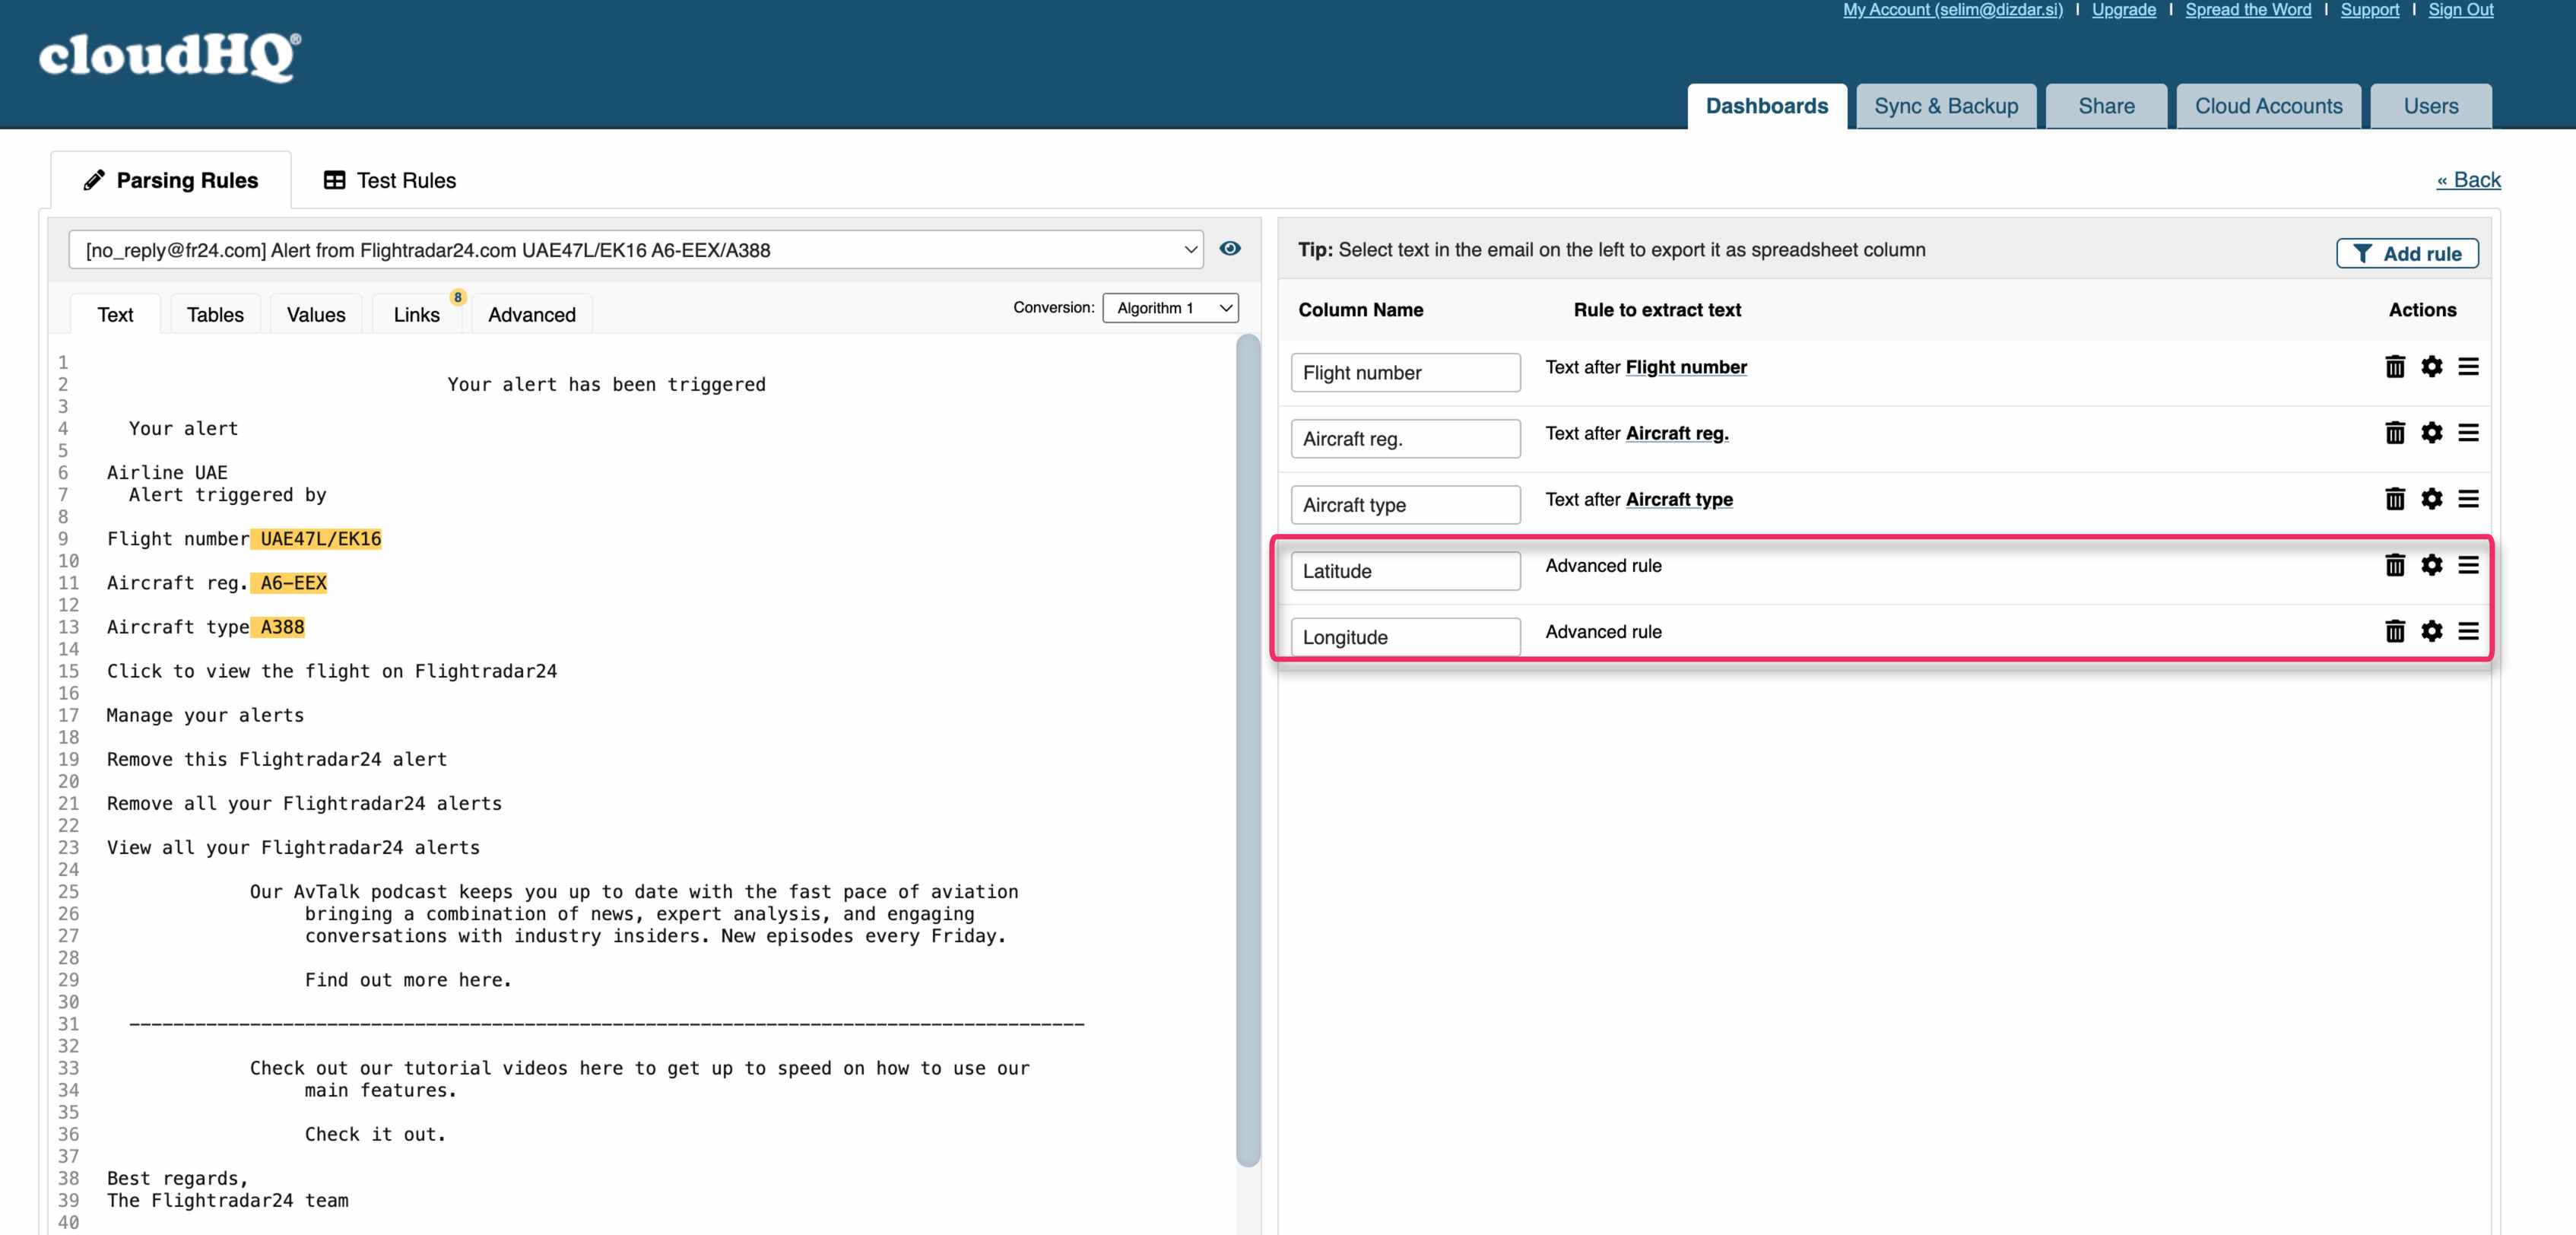The width and height of the screenshot is (2576, 1235).
Task: Edit the Flight number column name field
Action: (x=1405, y=372)
